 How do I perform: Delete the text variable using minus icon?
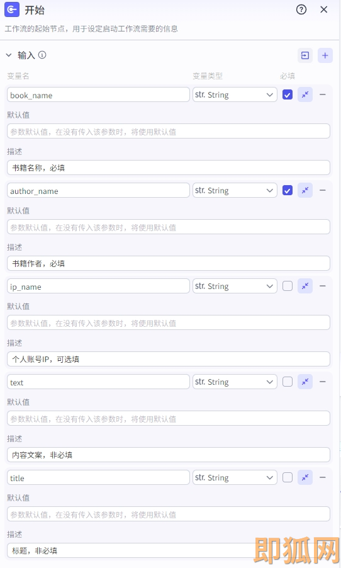tap(323, 382)
